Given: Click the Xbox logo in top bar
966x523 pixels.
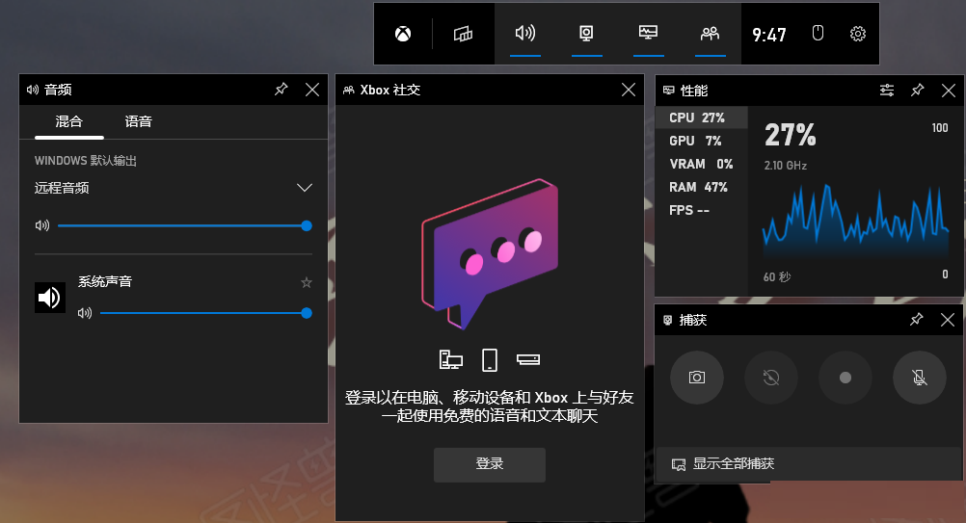Looking at the screenshot, I should click(x=403, y=34).
